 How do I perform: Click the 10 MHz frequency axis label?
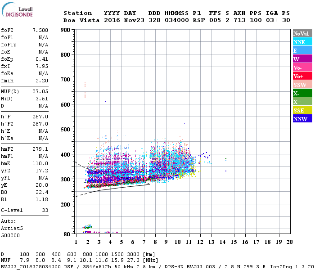pos(177,242)
